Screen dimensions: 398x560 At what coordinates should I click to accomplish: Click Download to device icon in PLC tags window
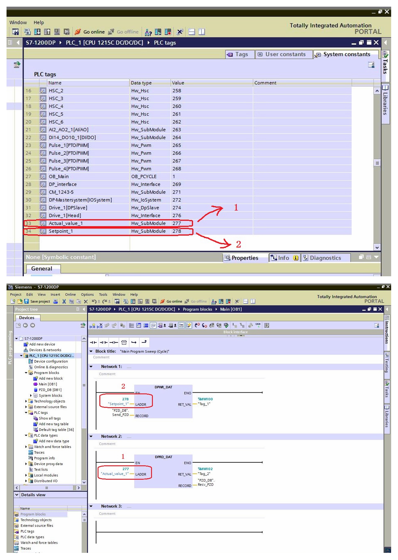[x=37, y=32]
